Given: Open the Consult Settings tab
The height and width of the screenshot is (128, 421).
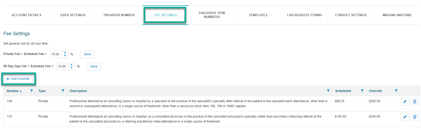Looking at the screenshot, I should [351, 15].
